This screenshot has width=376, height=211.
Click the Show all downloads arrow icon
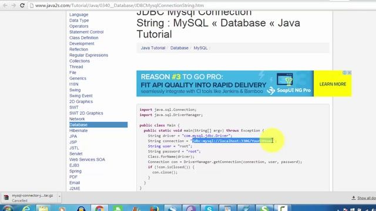point(354,198)
